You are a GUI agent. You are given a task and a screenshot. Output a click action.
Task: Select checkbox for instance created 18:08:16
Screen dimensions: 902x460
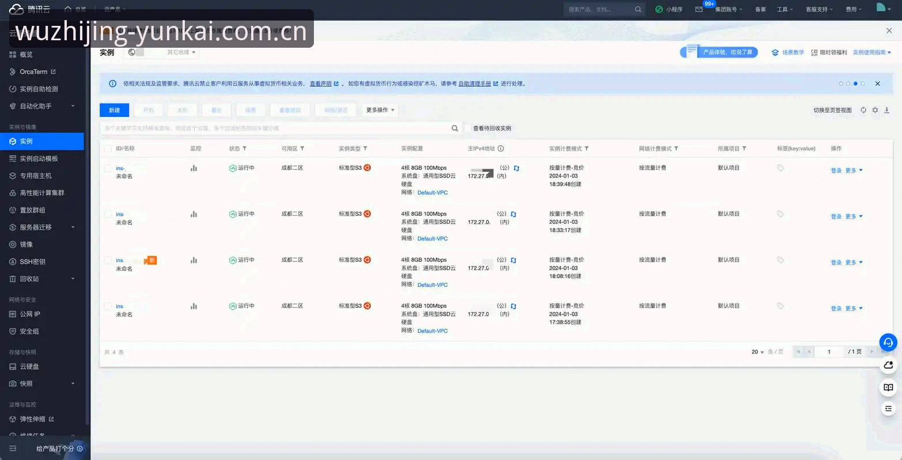point(108,260)
